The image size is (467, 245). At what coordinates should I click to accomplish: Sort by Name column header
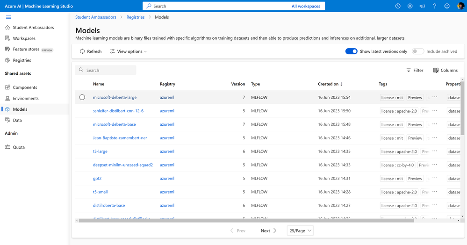coord(99,84)
